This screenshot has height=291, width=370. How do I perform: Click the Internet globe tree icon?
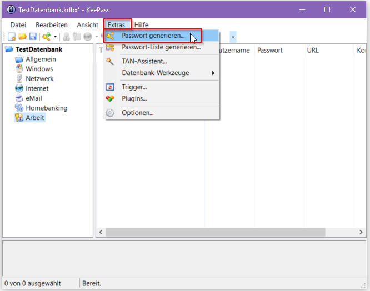(x=19, y=88)
